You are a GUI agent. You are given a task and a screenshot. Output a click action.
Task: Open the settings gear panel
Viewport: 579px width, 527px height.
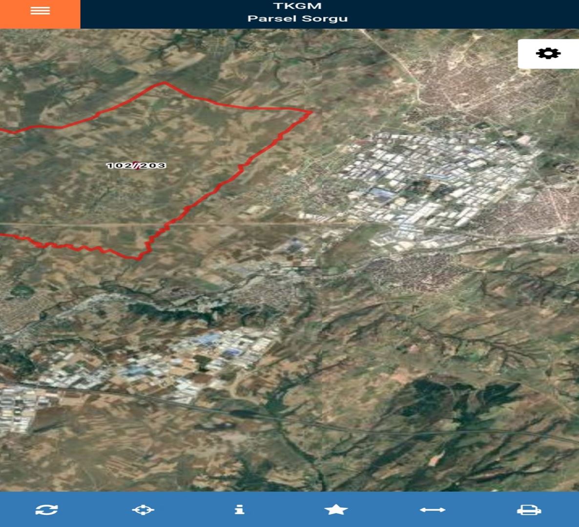548,53
